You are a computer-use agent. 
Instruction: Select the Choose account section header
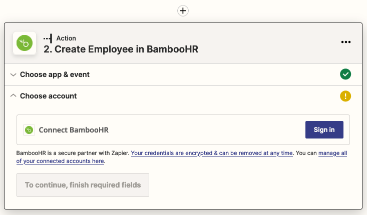48,96
